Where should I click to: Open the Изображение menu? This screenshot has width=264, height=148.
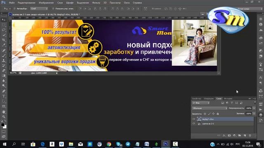(46, 3)
